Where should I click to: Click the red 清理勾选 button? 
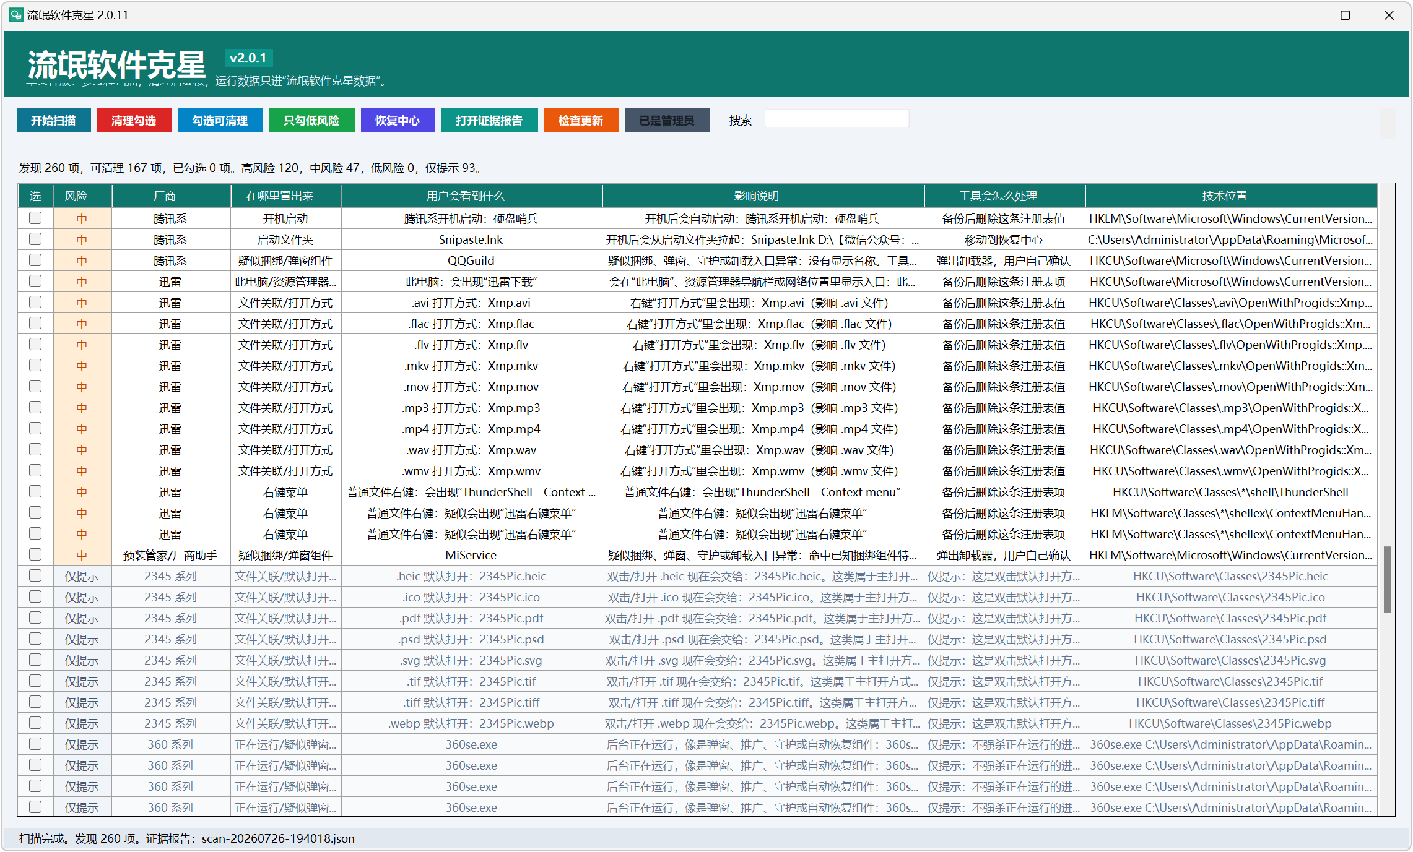[x=134, y=121]
